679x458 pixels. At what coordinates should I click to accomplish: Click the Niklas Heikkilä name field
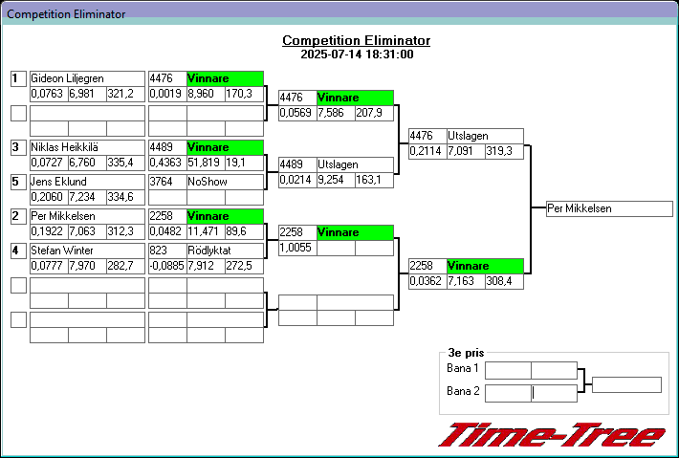[87, 147]
